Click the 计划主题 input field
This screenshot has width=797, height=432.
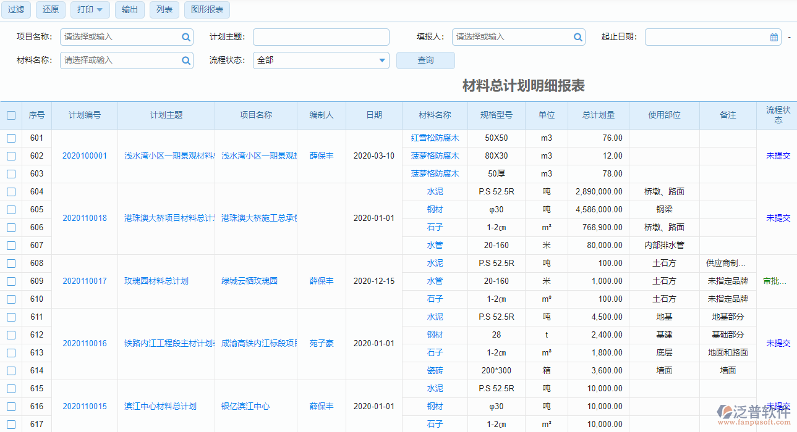pos(321,37)
